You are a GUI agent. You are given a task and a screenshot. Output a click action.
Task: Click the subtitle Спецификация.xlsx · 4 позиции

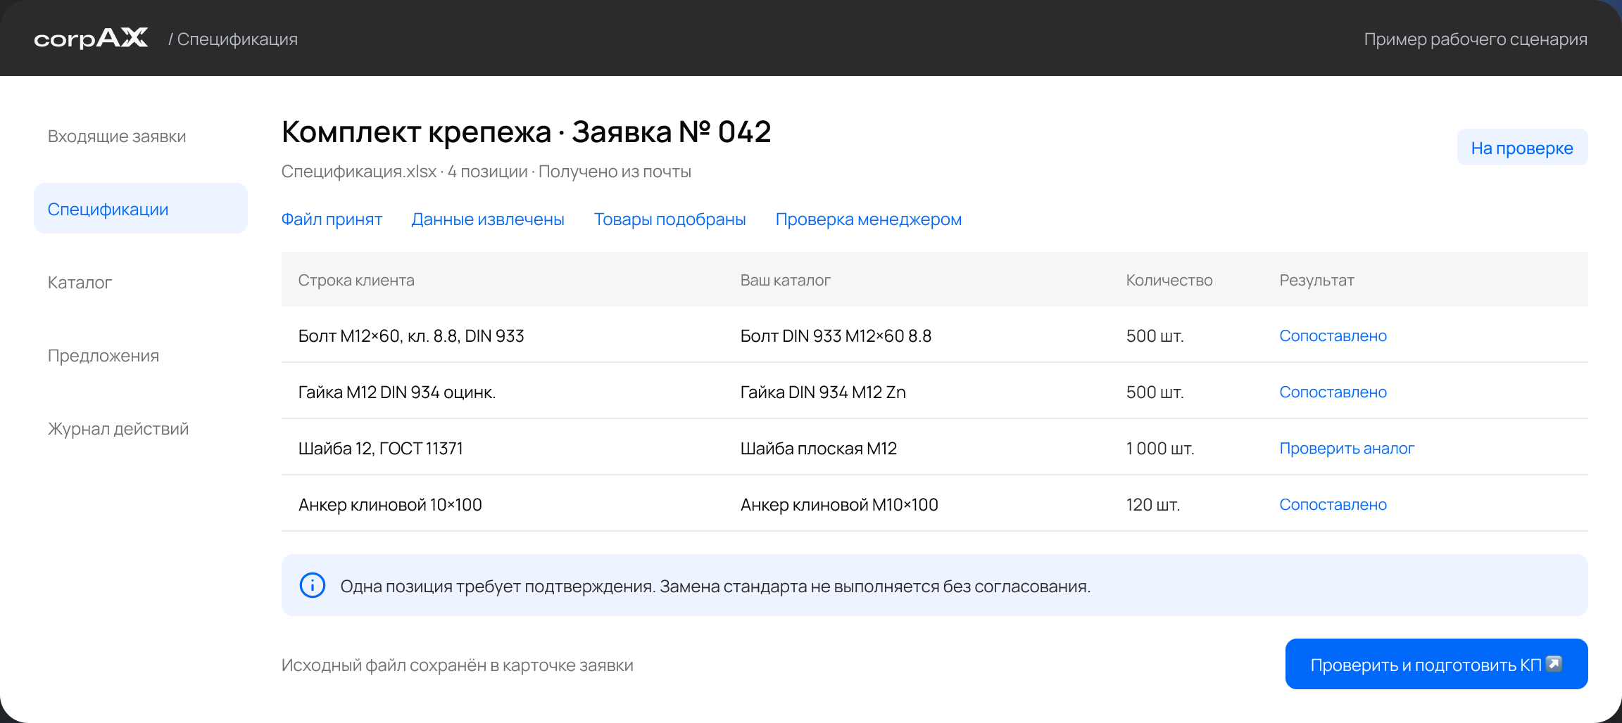coord(405,172)
